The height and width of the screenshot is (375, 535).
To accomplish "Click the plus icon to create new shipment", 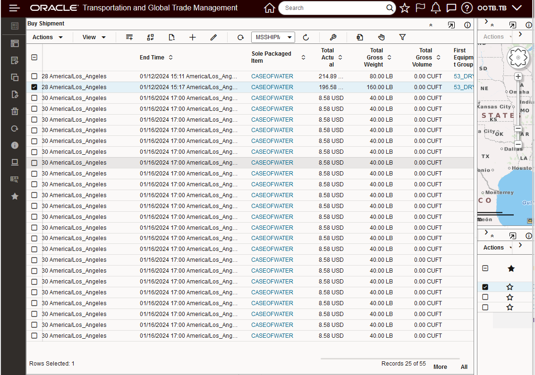I will (x=193, y=37).
